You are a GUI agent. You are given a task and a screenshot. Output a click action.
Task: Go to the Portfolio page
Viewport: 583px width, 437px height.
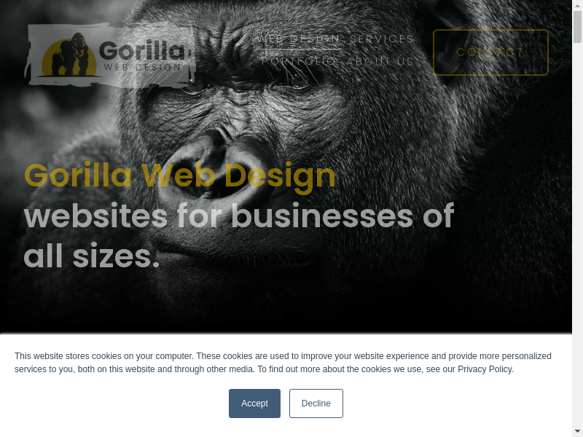[299, 61]
